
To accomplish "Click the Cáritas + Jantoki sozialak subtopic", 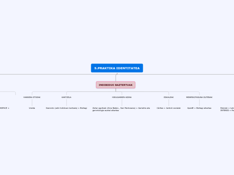I will (x=169, y=108).
